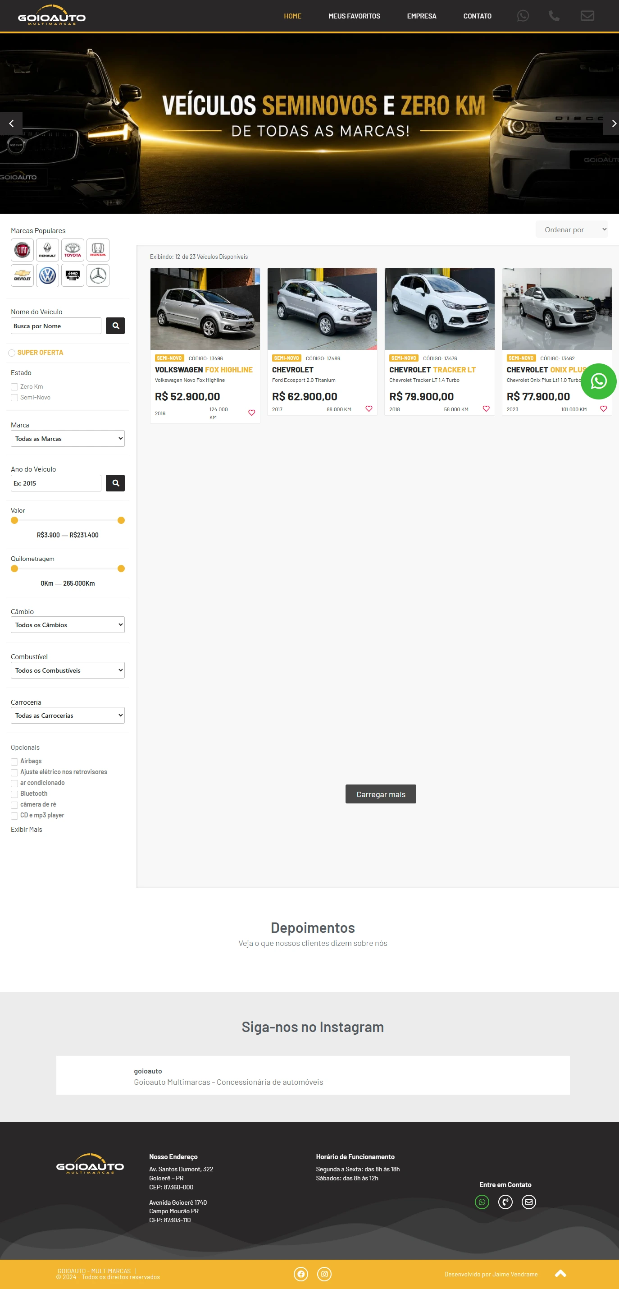Go to previous banner slide arrow

pos(11,124)
